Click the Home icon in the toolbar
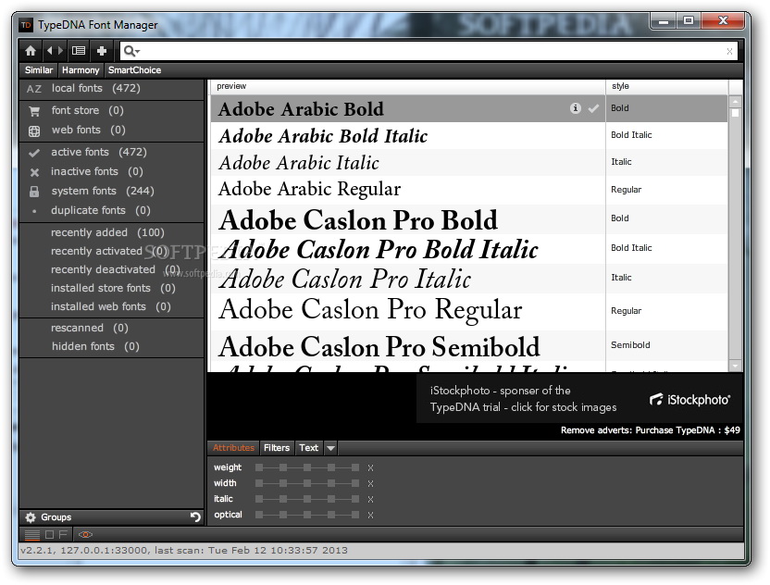 [31, 51]
